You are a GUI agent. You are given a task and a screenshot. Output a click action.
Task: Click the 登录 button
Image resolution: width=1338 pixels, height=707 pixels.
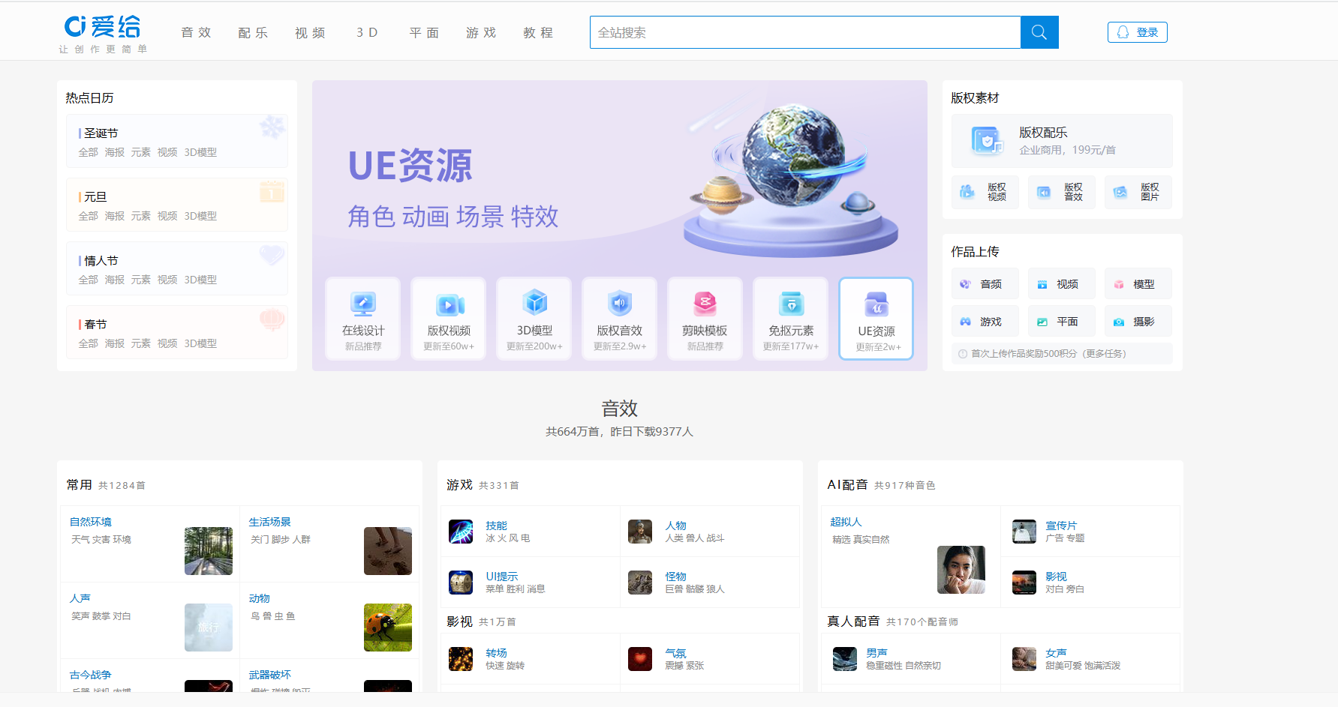[x=1137, y=32]
